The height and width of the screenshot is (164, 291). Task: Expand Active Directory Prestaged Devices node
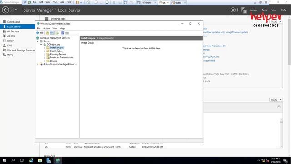[38, 64]
